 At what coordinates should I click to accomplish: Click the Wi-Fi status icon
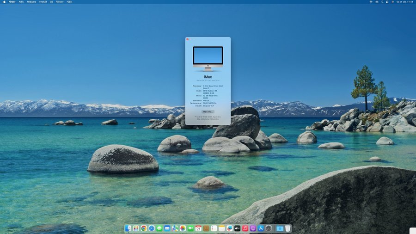coord(371,2)
